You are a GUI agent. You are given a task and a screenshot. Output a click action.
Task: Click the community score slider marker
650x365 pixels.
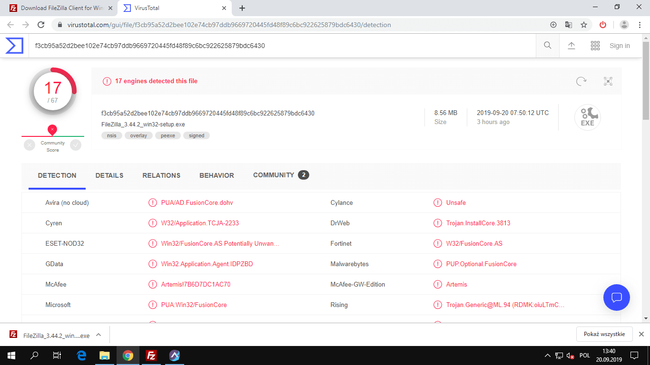(52, 130)
